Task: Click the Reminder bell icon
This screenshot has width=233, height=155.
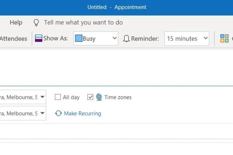Action: tap(126, 38)
